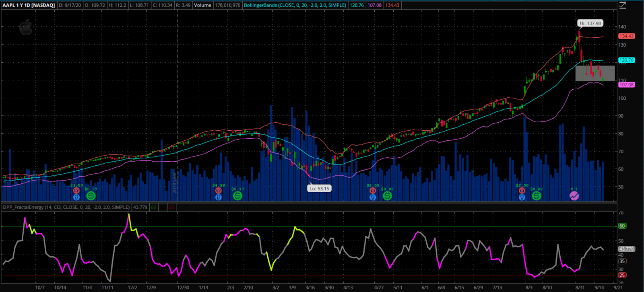The image size is (644, 292).
Task: Click the cyan 120.76 value in the header
Action: click(357, 5)
